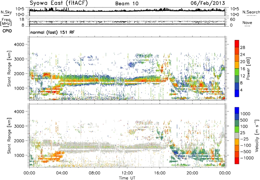Viewport: 260px width, 180px height.
Task: Select the 'Freq. [MHz]' label
Action: tap(6, 22)
